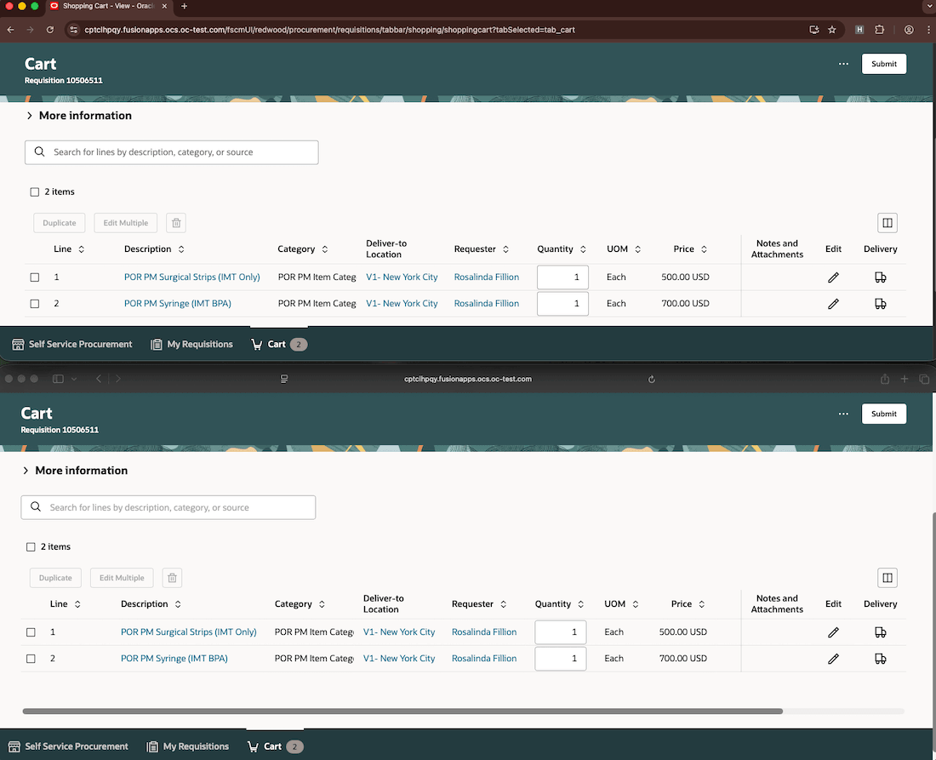Reload the page in Chrome

click(50, 30)
